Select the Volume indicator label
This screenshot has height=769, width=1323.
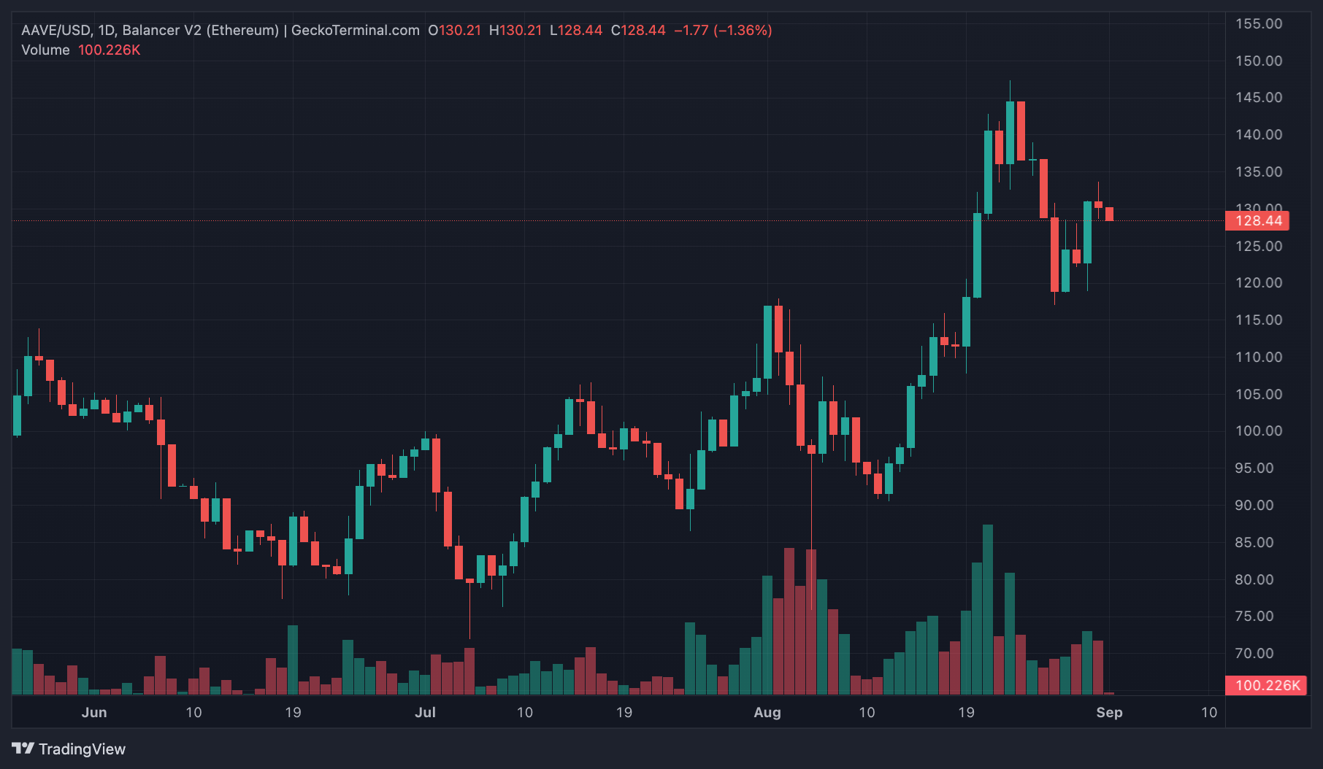pyautogui.click(x=45, y=50)
